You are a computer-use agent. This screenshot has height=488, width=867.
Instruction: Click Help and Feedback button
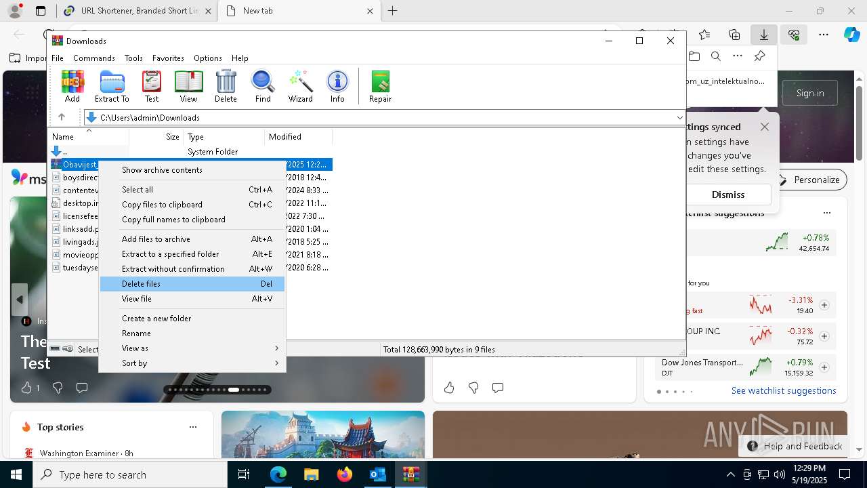click(795, 446)
